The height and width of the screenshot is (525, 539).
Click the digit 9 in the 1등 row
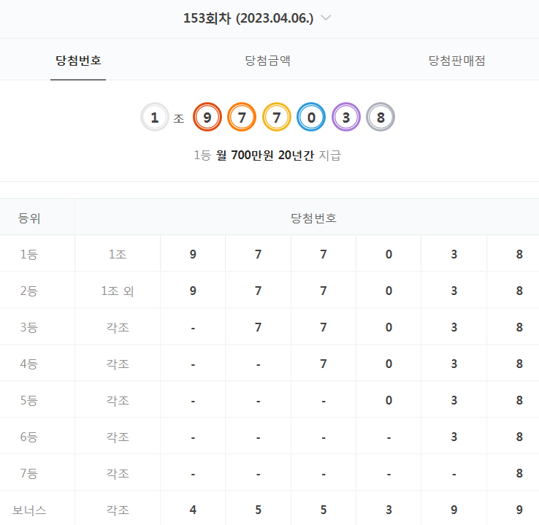coord(193,254)
